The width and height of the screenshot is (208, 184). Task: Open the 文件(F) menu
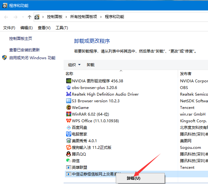tap(9, 28)
